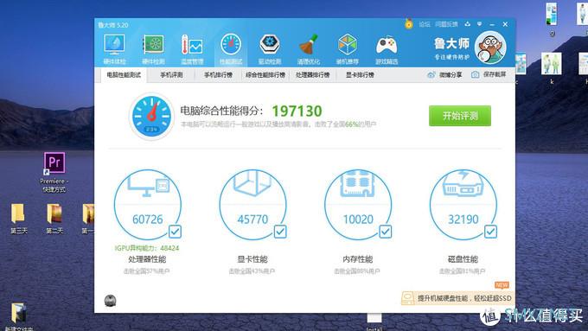
Task: Open the 问题反馈 feedback link
Action: pyautogui.click(x=446, y=24)
